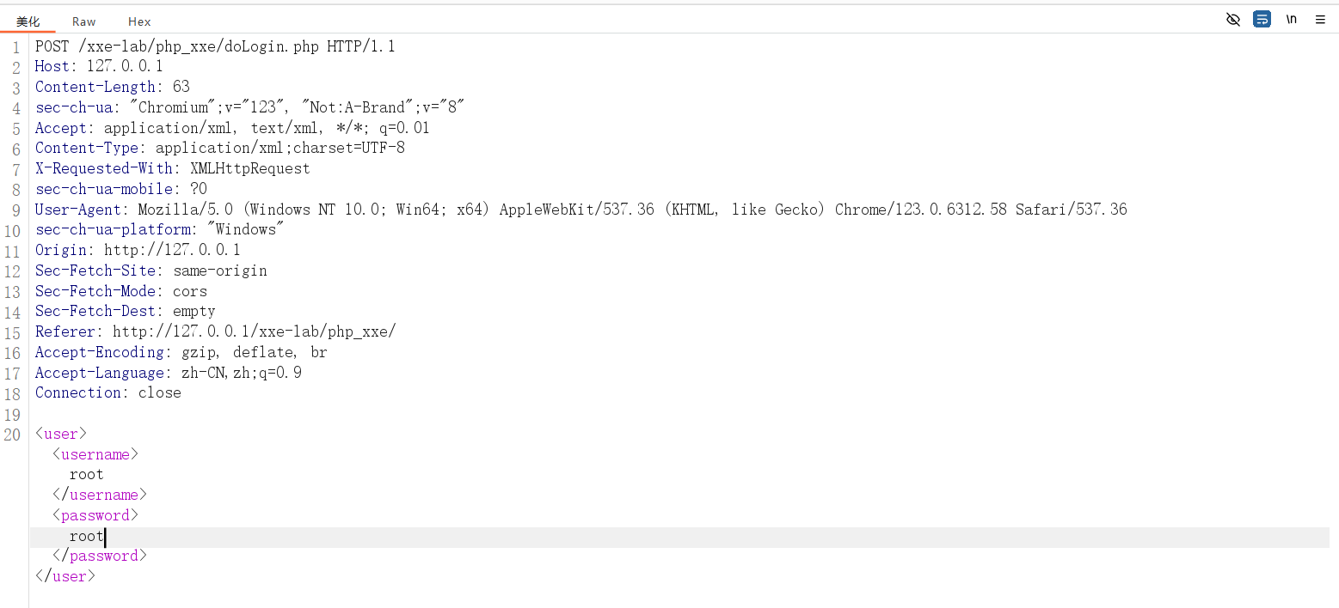Click the User-Agent header line
This screenshot has width=1339, height=608.
pos(580,210)
